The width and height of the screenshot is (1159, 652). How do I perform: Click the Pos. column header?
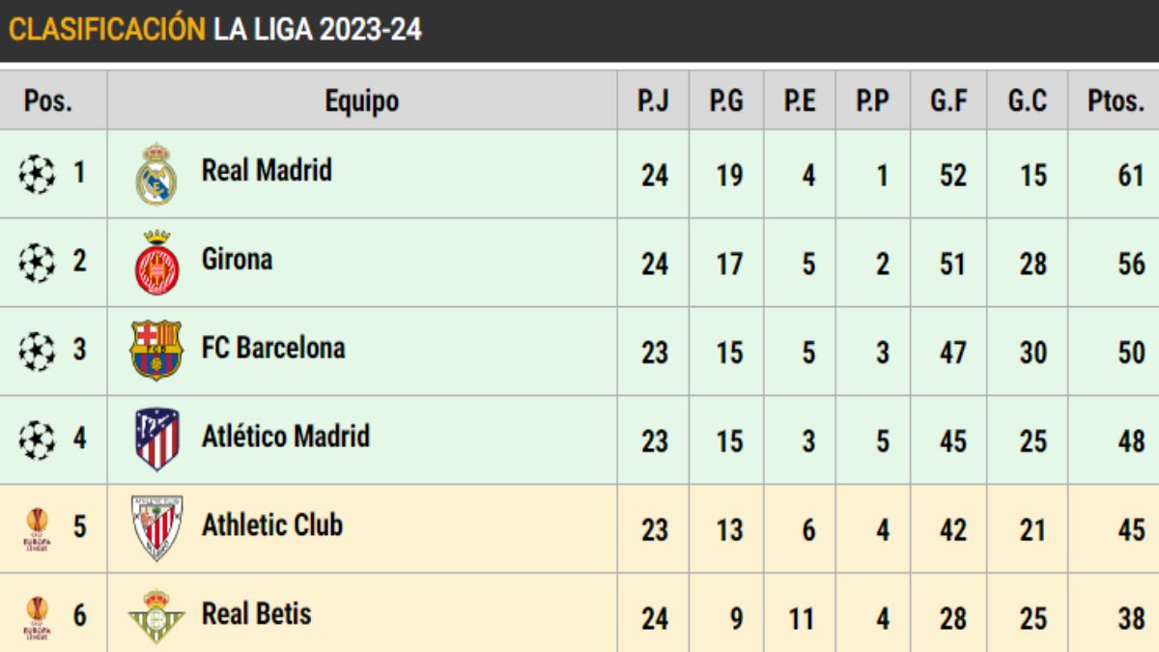coord(48,100)
